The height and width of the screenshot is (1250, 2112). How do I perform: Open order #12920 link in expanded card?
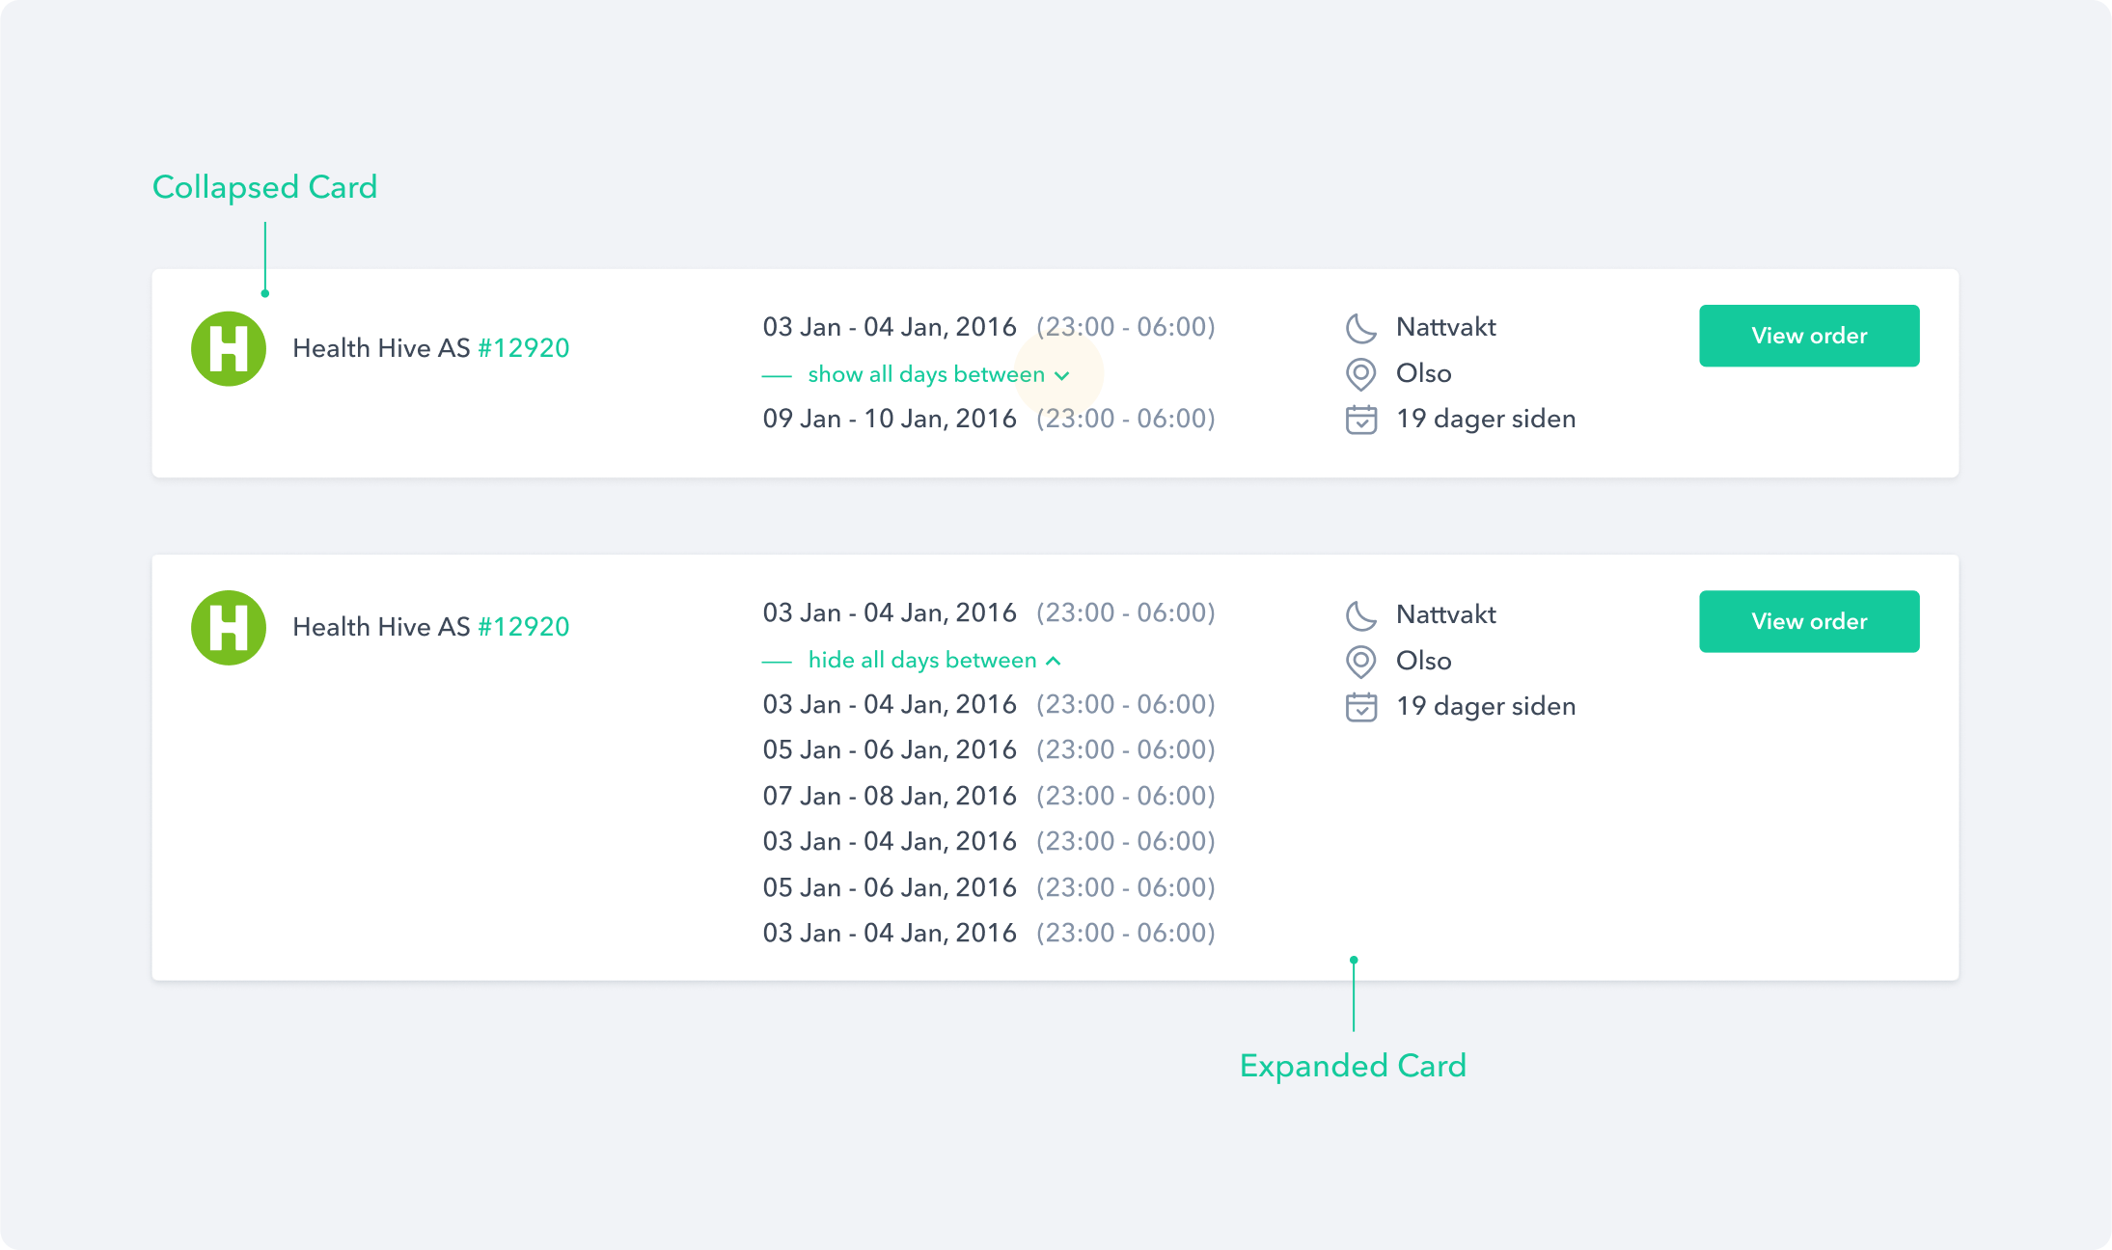[x=523, y=627]
